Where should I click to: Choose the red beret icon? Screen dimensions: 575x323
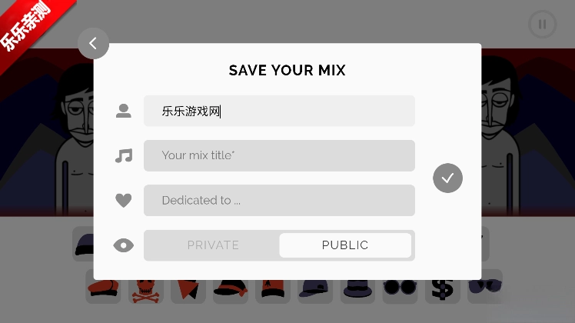[103, 288]
